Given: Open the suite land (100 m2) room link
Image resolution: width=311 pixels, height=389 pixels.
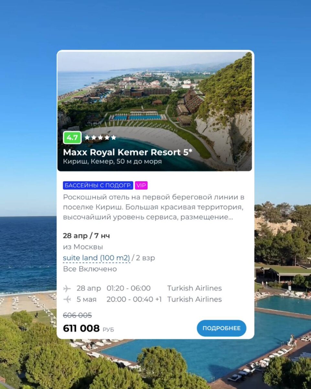Looking at the screenshot, I should 96,258.
